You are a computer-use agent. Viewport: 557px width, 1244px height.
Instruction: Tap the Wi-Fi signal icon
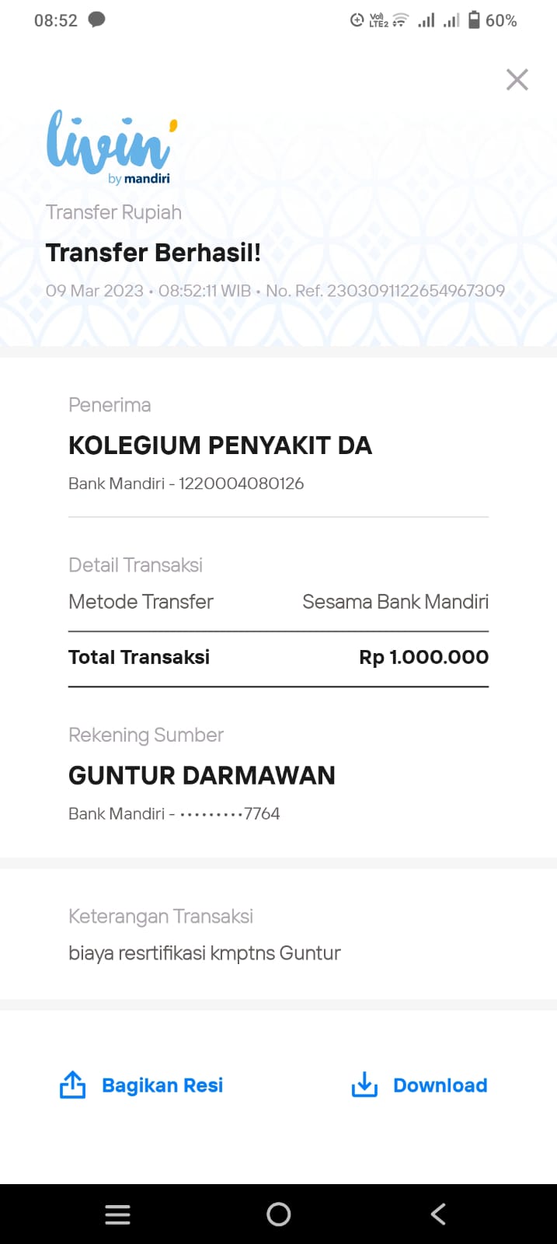click(400, 20)
